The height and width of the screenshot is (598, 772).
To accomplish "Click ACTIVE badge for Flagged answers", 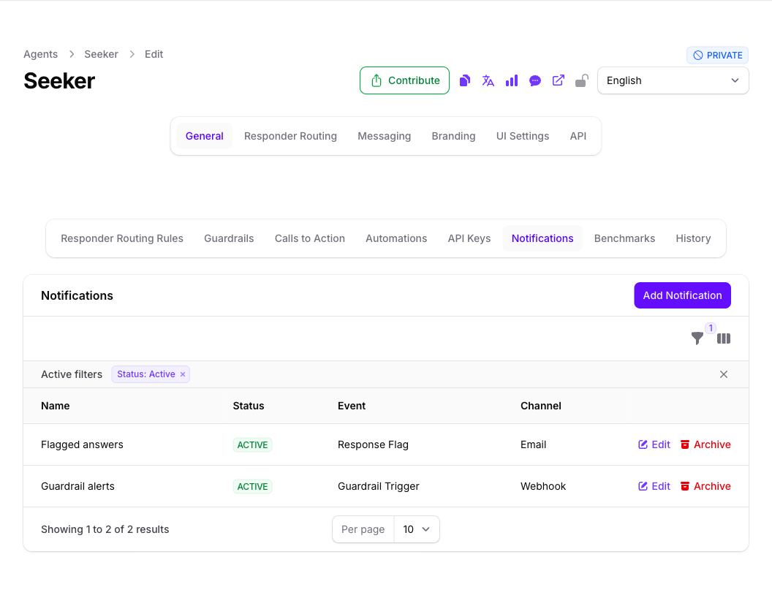I will 252,445.
